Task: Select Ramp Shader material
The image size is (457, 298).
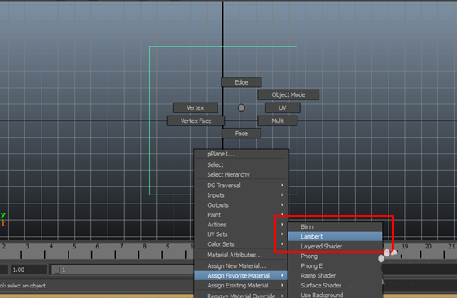Action: [x=335, y=275]
